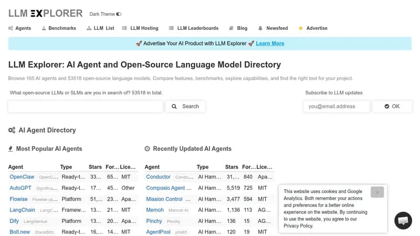This screenshot has height=236, width=420.
Task: Toggle the Dark Theme switch
Action: click(x=119, y=14)
